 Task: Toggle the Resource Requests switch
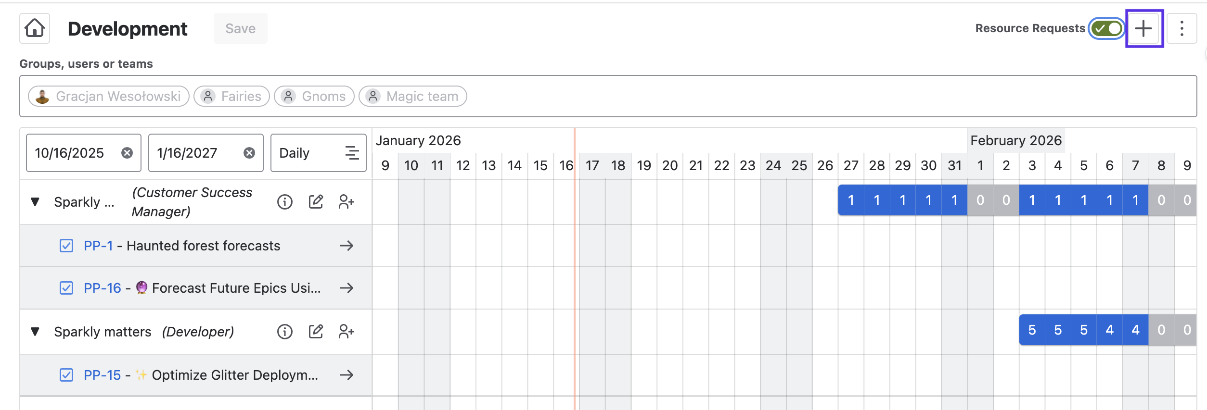pos(1106,28)
